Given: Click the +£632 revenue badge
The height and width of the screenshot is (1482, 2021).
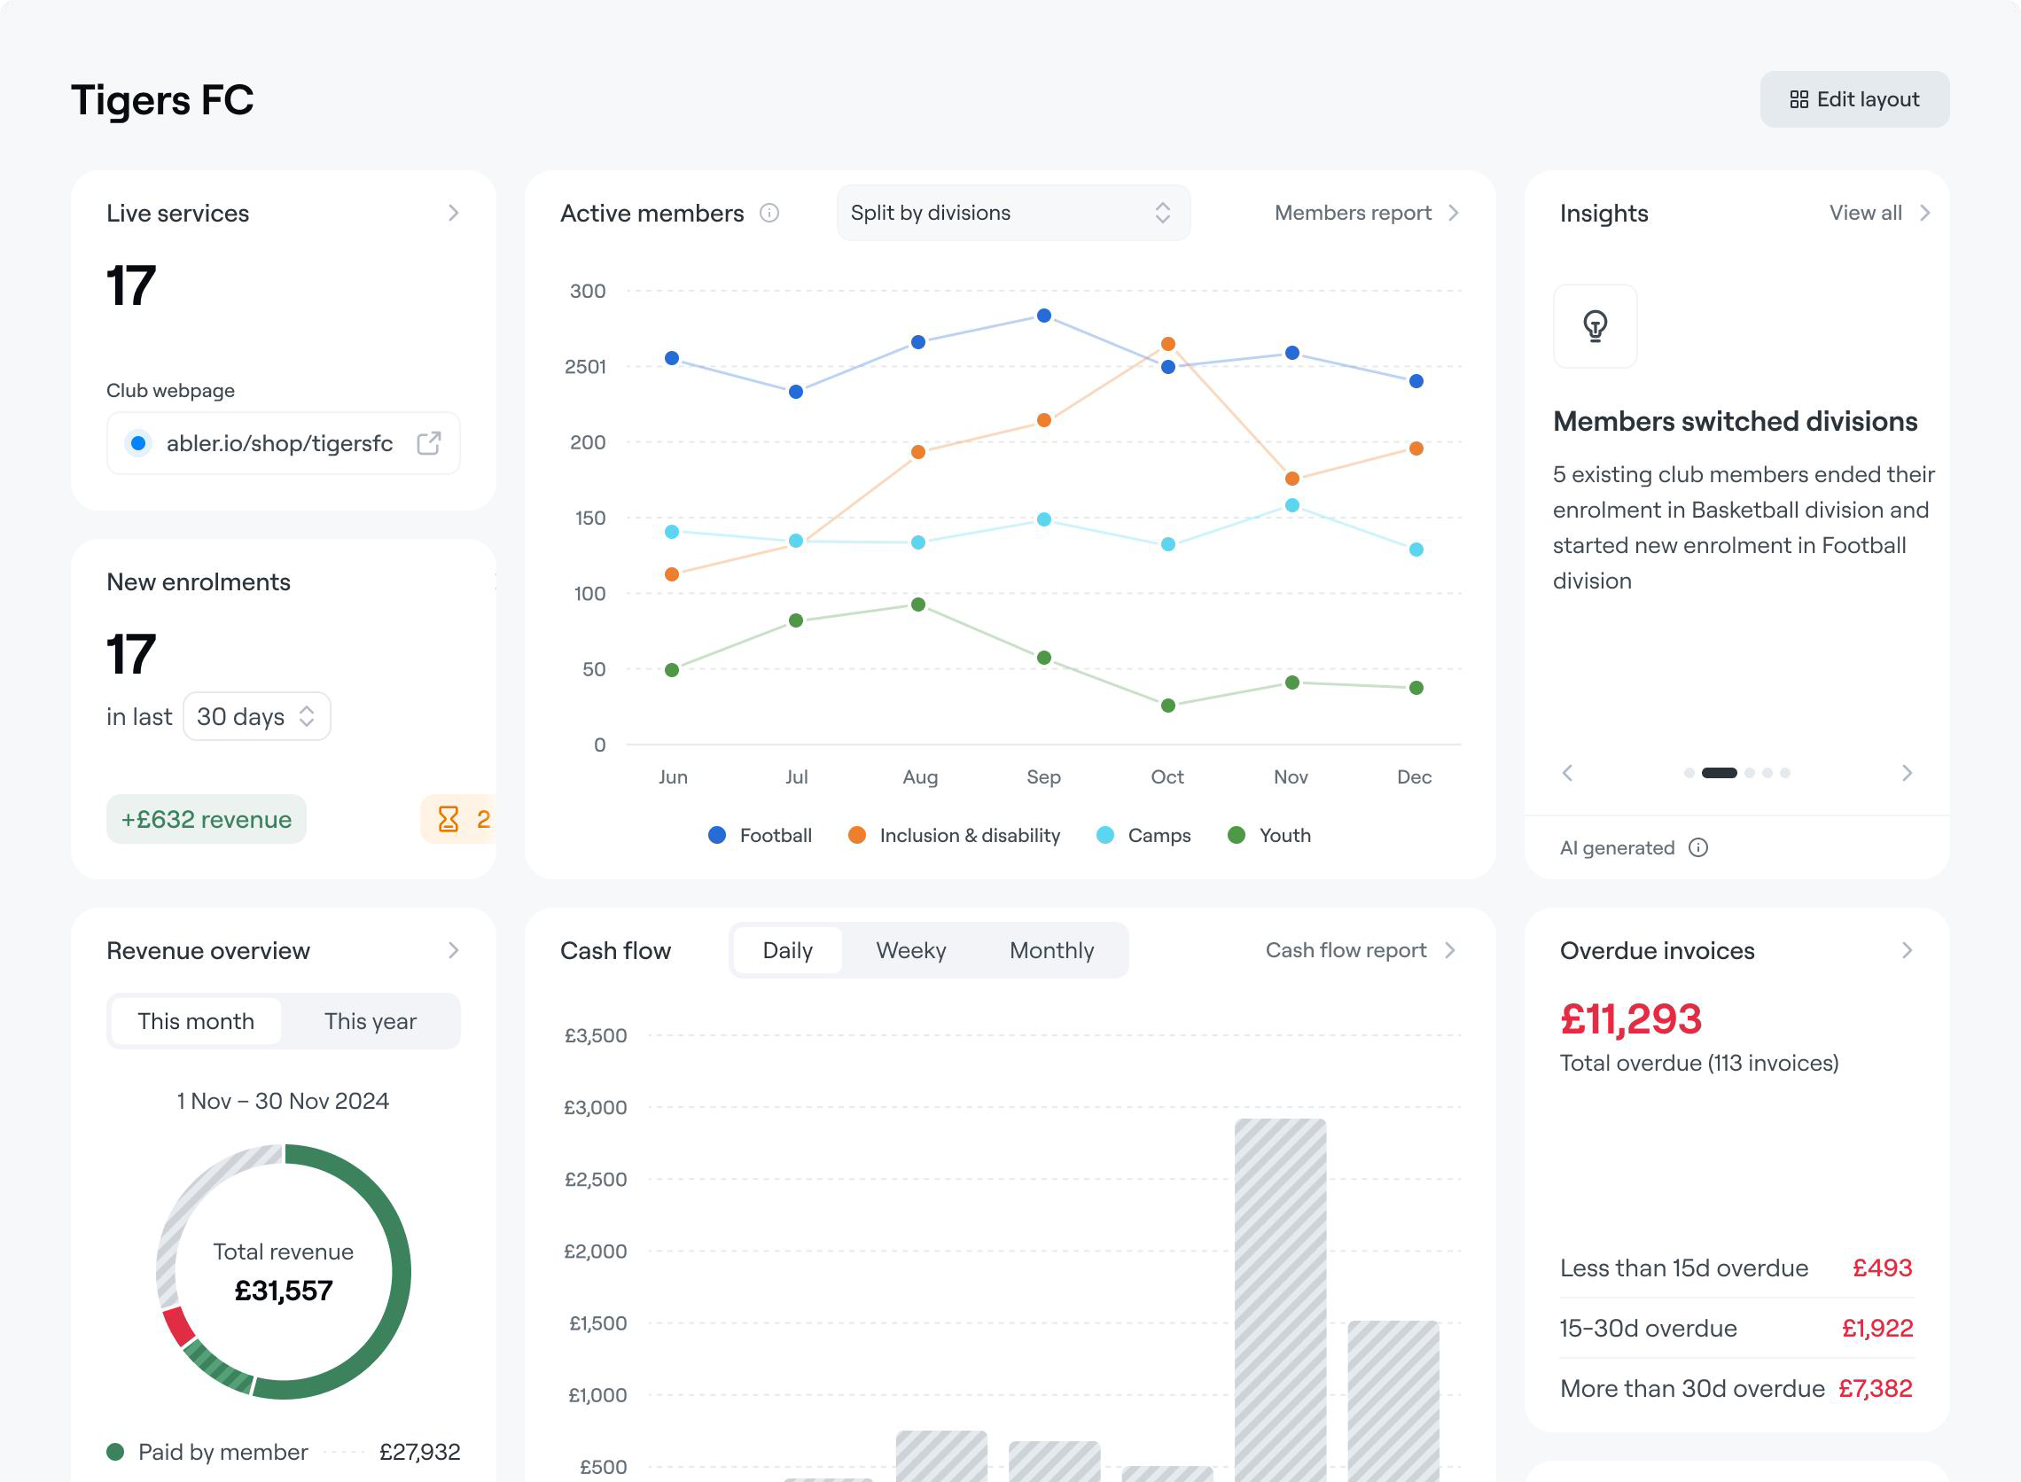Looking at the screenshot, I should (x=207, y=820).
